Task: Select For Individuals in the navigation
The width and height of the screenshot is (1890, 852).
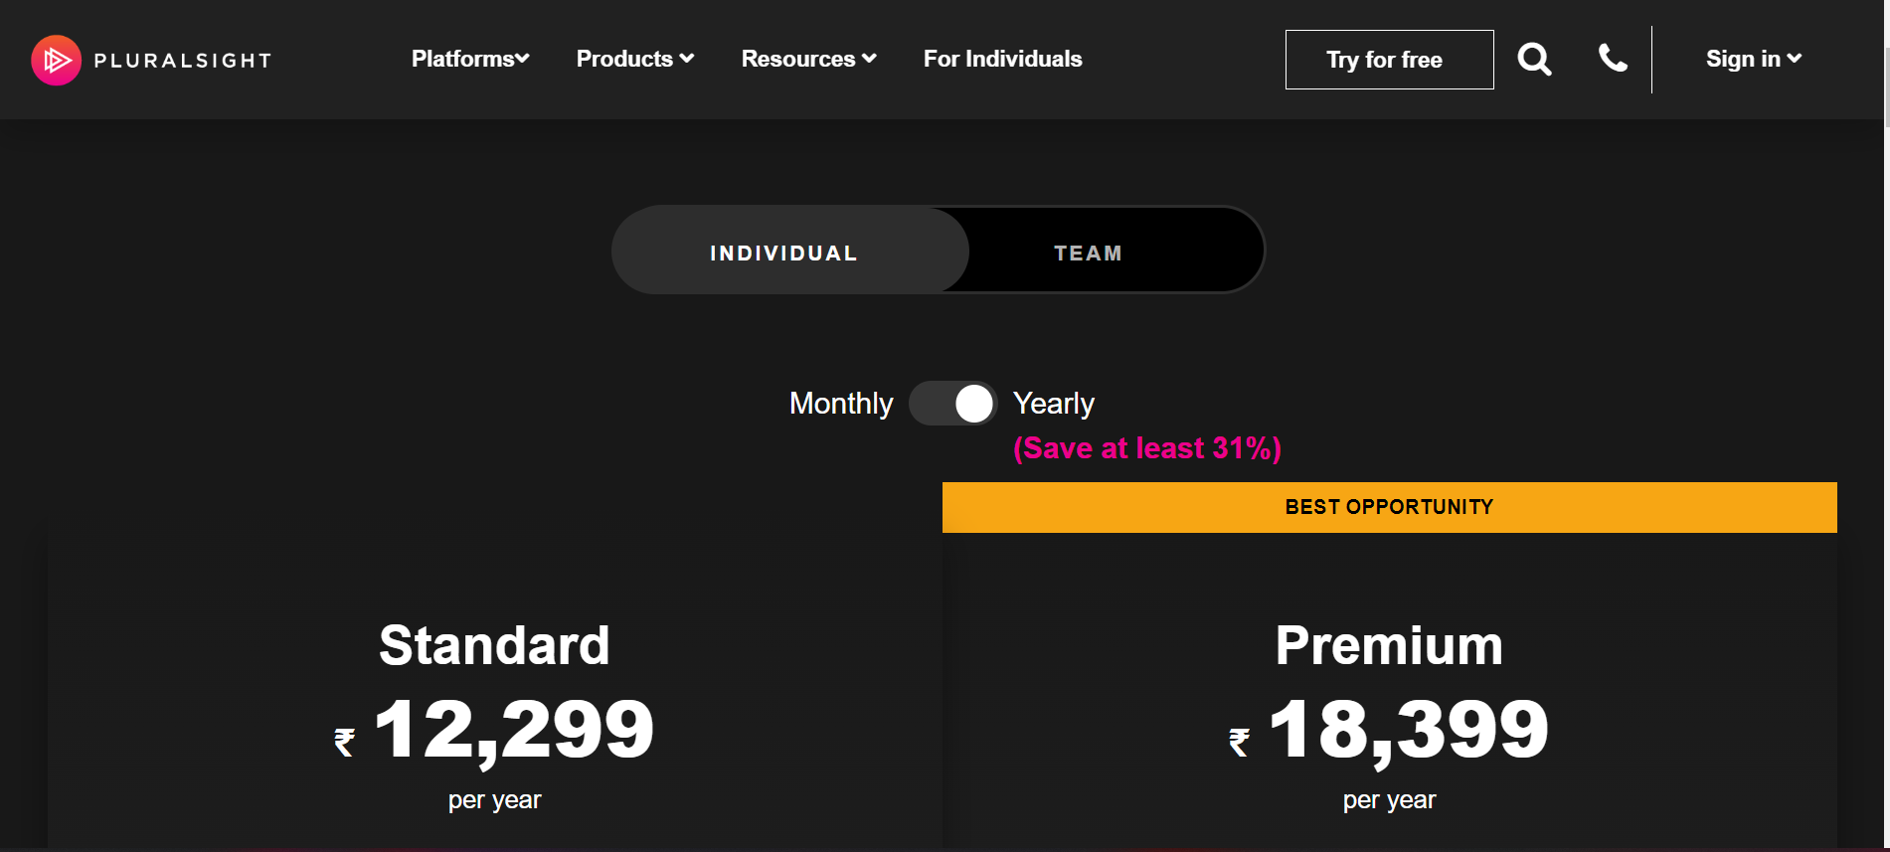Action: [x=1002, y=58]
